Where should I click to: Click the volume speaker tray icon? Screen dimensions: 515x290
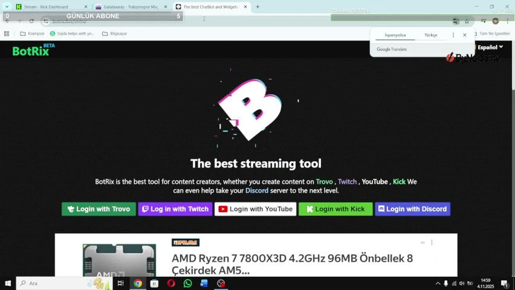[462, 284]
